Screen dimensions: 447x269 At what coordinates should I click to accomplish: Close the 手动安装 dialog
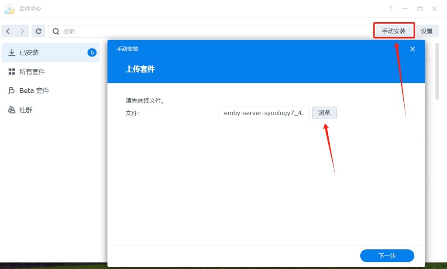pos(413,49)
